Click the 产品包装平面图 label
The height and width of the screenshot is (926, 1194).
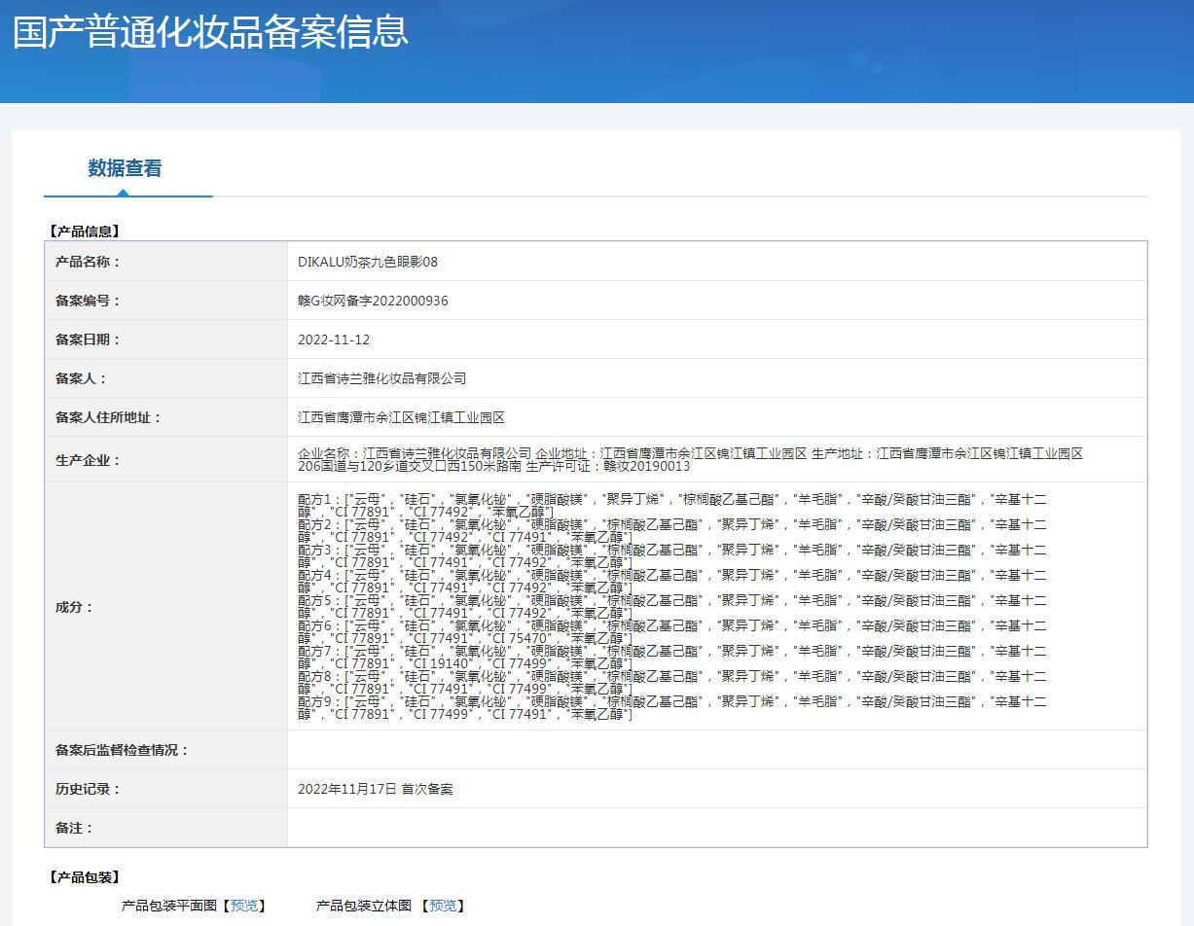coord(169,906)
